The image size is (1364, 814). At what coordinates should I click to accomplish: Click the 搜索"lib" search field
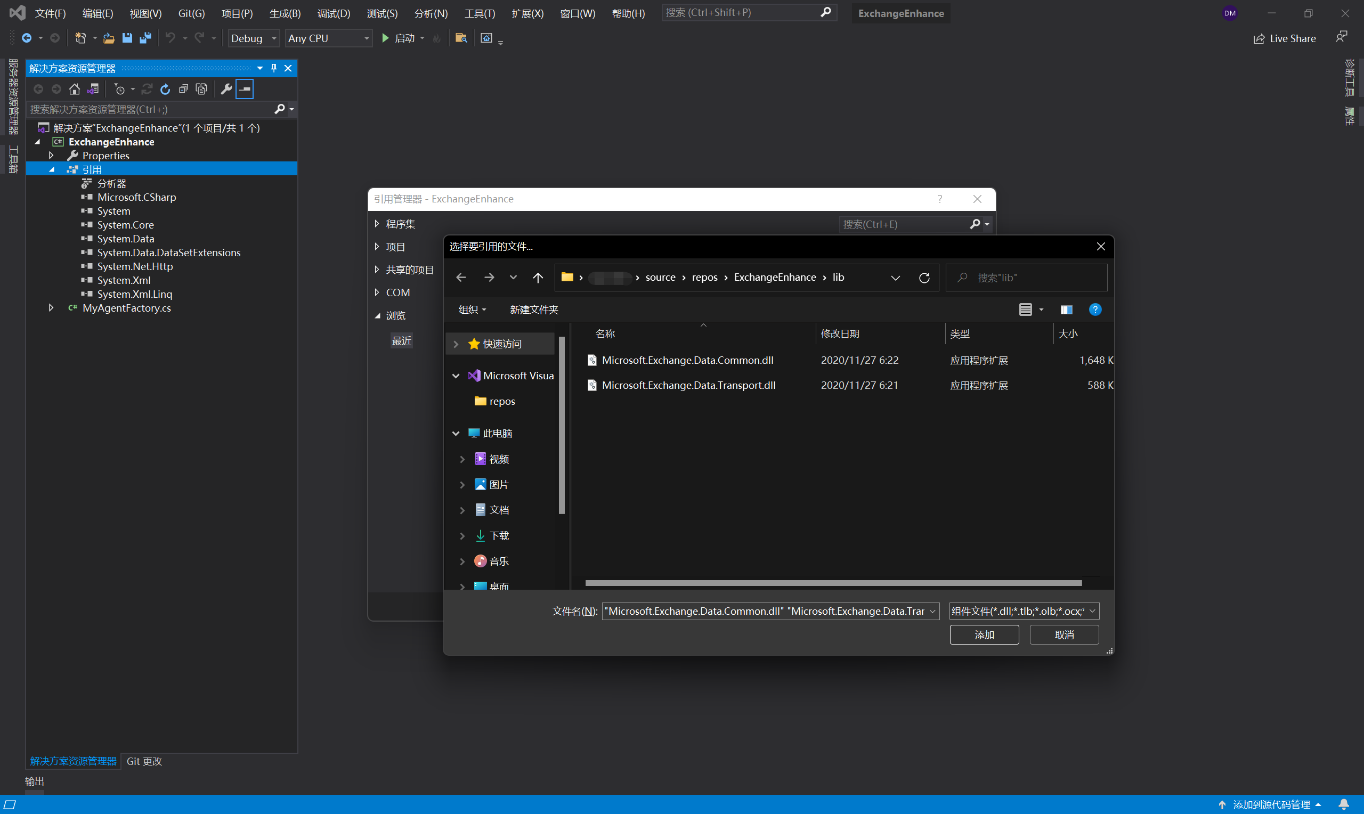pyautogui.click(x=1026, y=278)
